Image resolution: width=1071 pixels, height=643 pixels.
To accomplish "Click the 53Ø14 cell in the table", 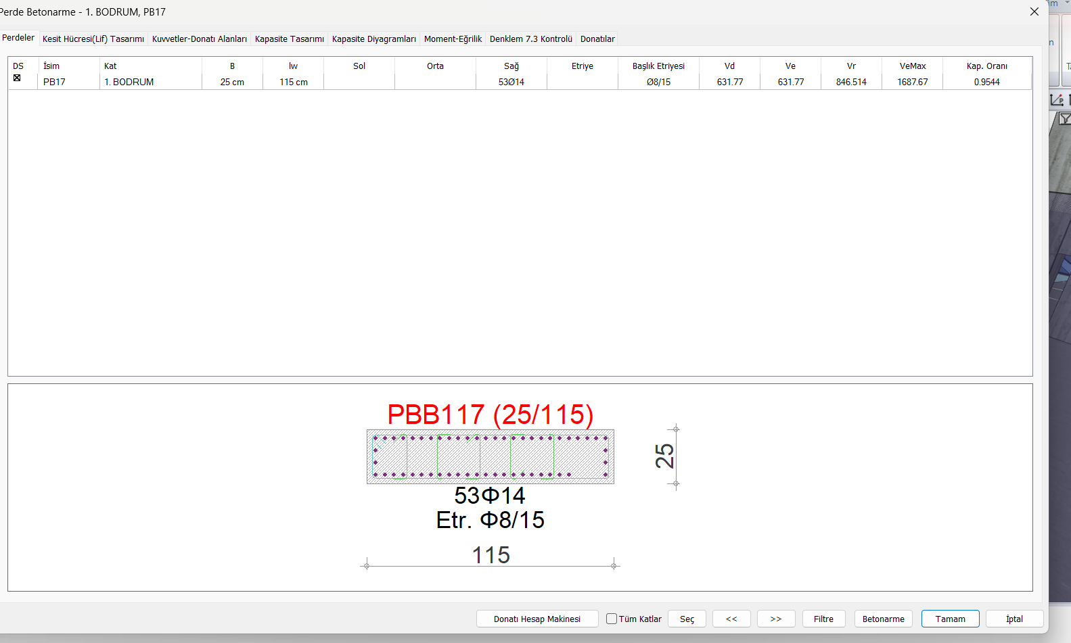I will (x=511, y=82).
